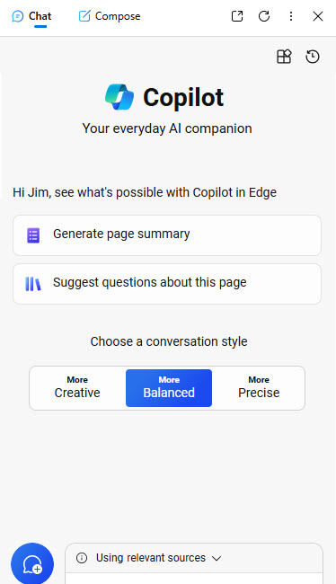Screen dimensions: 336x584
Task: Select the More Precise conversation style
Action: [259, 388]
